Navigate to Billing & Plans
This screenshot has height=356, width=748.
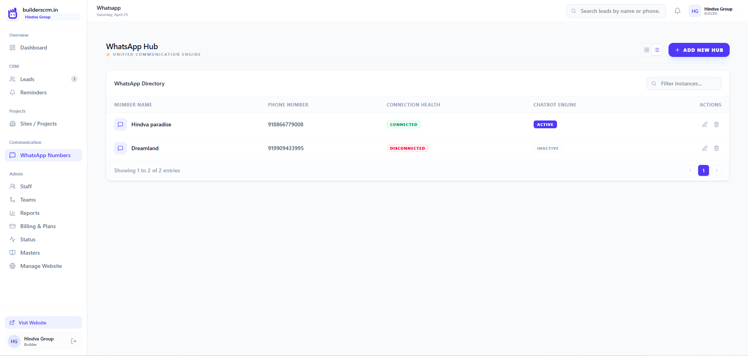pos(38,226)
